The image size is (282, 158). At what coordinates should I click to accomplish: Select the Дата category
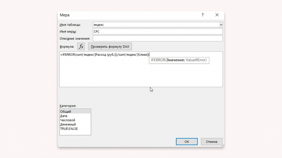(75, 116)
